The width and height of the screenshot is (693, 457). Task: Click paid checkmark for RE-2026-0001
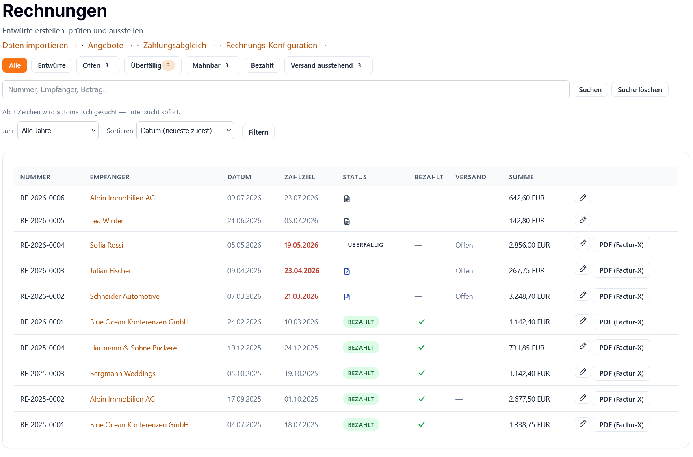pyautogui.click(x=422, y=322)
